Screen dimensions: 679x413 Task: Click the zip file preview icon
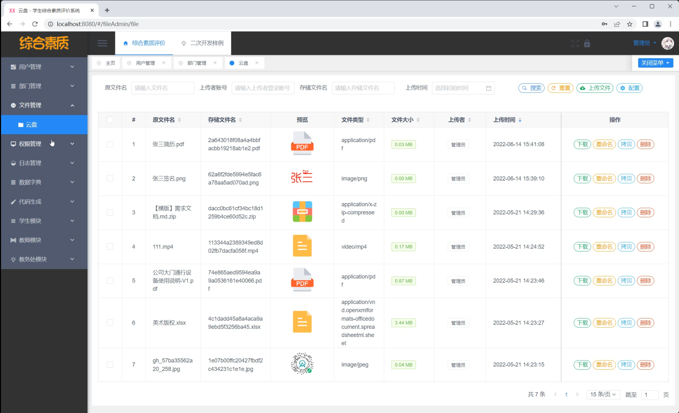pyautogui.click(x=302, y=212)
